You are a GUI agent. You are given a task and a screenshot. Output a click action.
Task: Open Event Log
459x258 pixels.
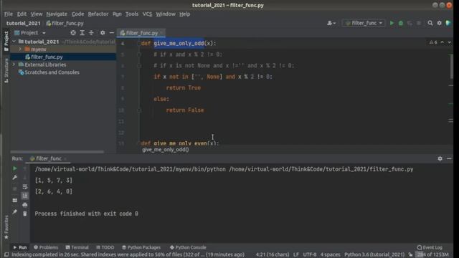click(430, 247)
